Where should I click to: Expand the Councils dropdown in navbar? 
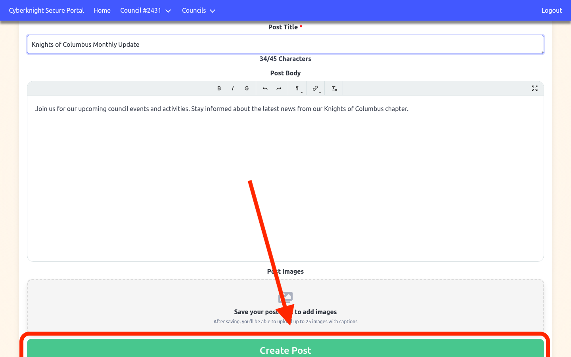tap(198, 10)
